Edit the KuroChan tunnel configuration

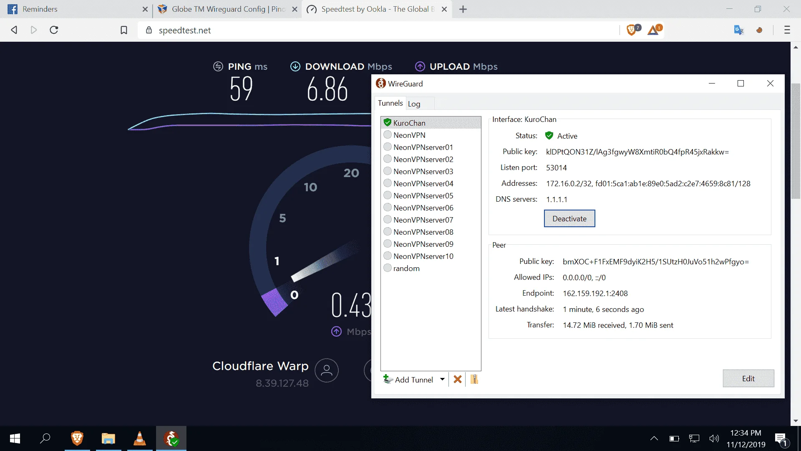coord(748,378)
